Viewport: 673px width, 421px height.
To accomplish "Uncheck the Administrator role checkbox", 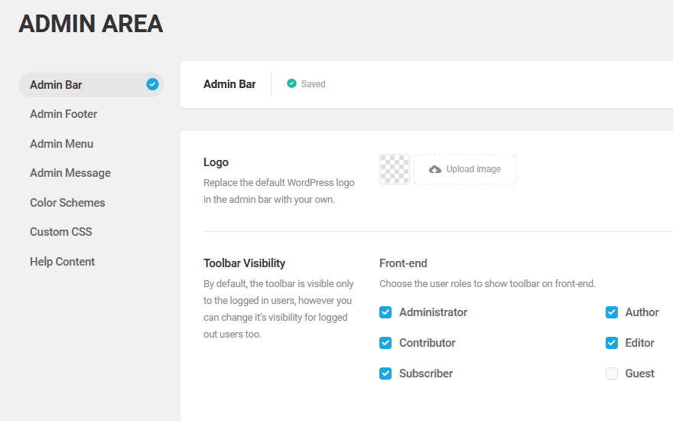I will click(x=385, y=312).
